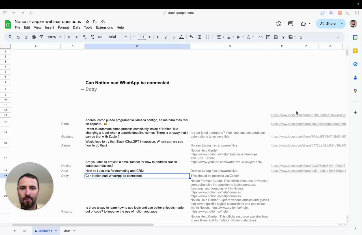Toggle bold formatting

click(x=158, y=37)
